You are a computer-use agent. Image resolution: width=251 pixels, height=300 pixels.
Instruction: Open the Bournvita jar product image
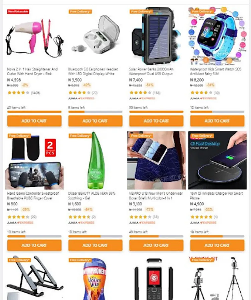[95, 278]
